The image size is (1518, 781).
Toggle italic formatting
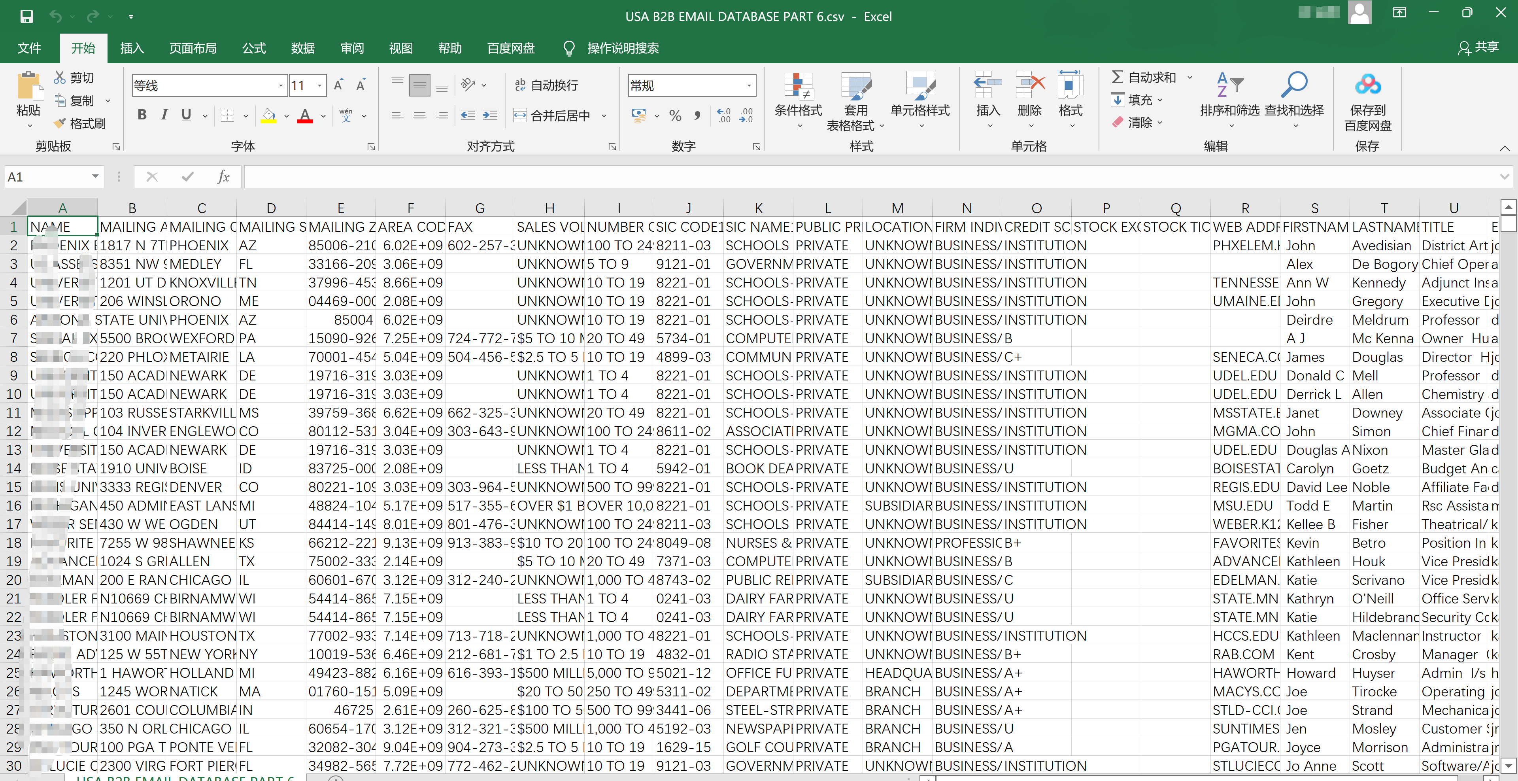(x=164, y=115)
